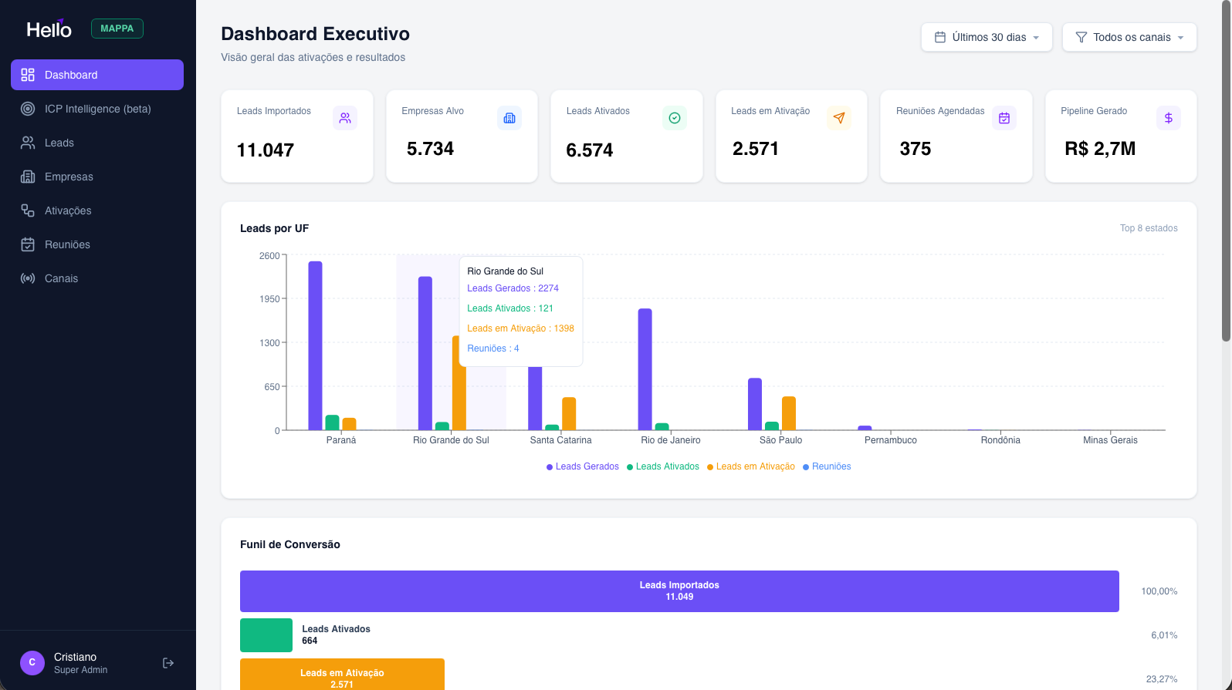Click the Rondônia axis label
Image resolution: width=1232 pixels, height=690 pixels.
point(1000,440)
